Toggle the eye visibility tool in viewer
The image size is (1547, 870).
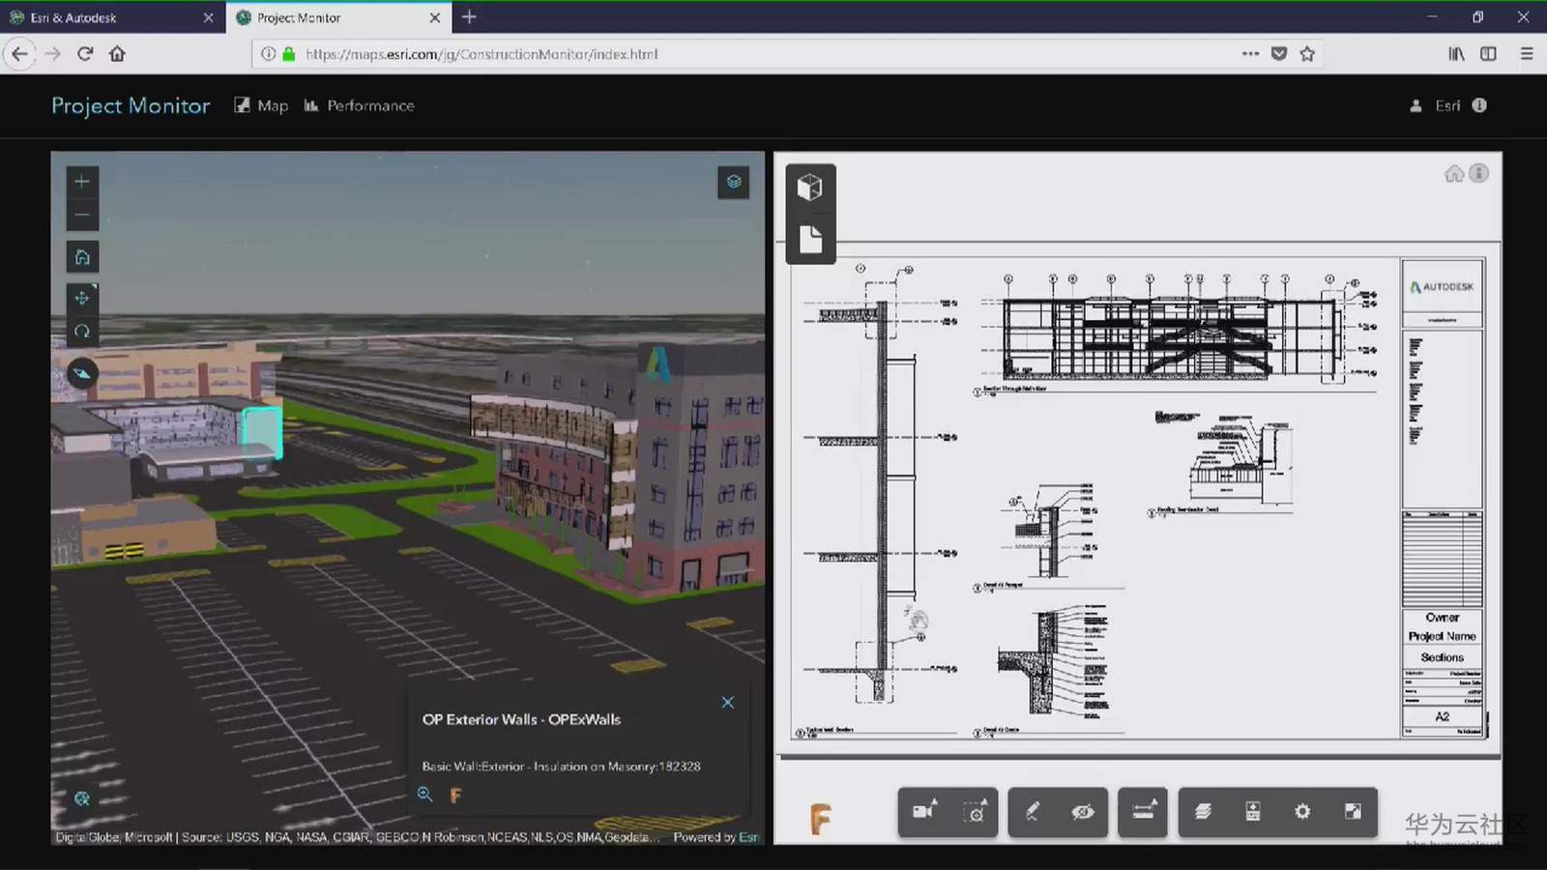(x=1083, y=811)
